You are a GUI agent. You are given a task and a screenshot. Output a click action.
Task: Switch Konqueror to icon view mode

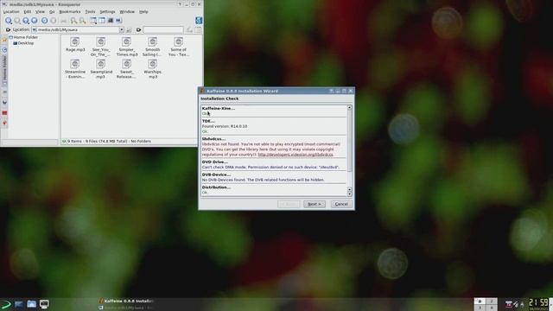(93, 21)
